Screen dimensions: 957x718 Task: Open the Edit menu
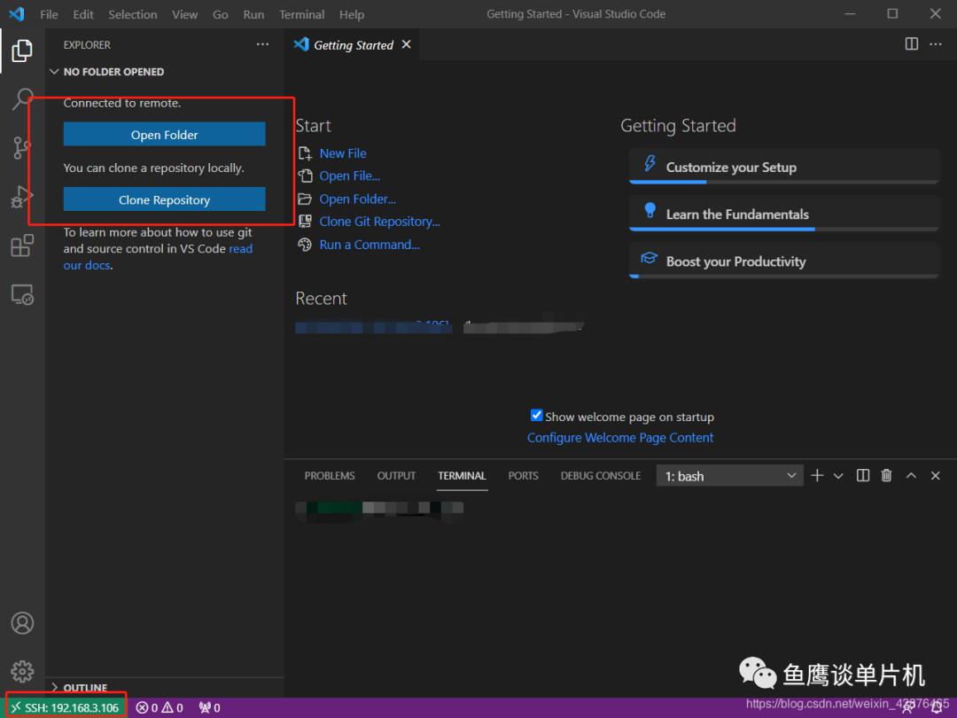pos(83,14)
